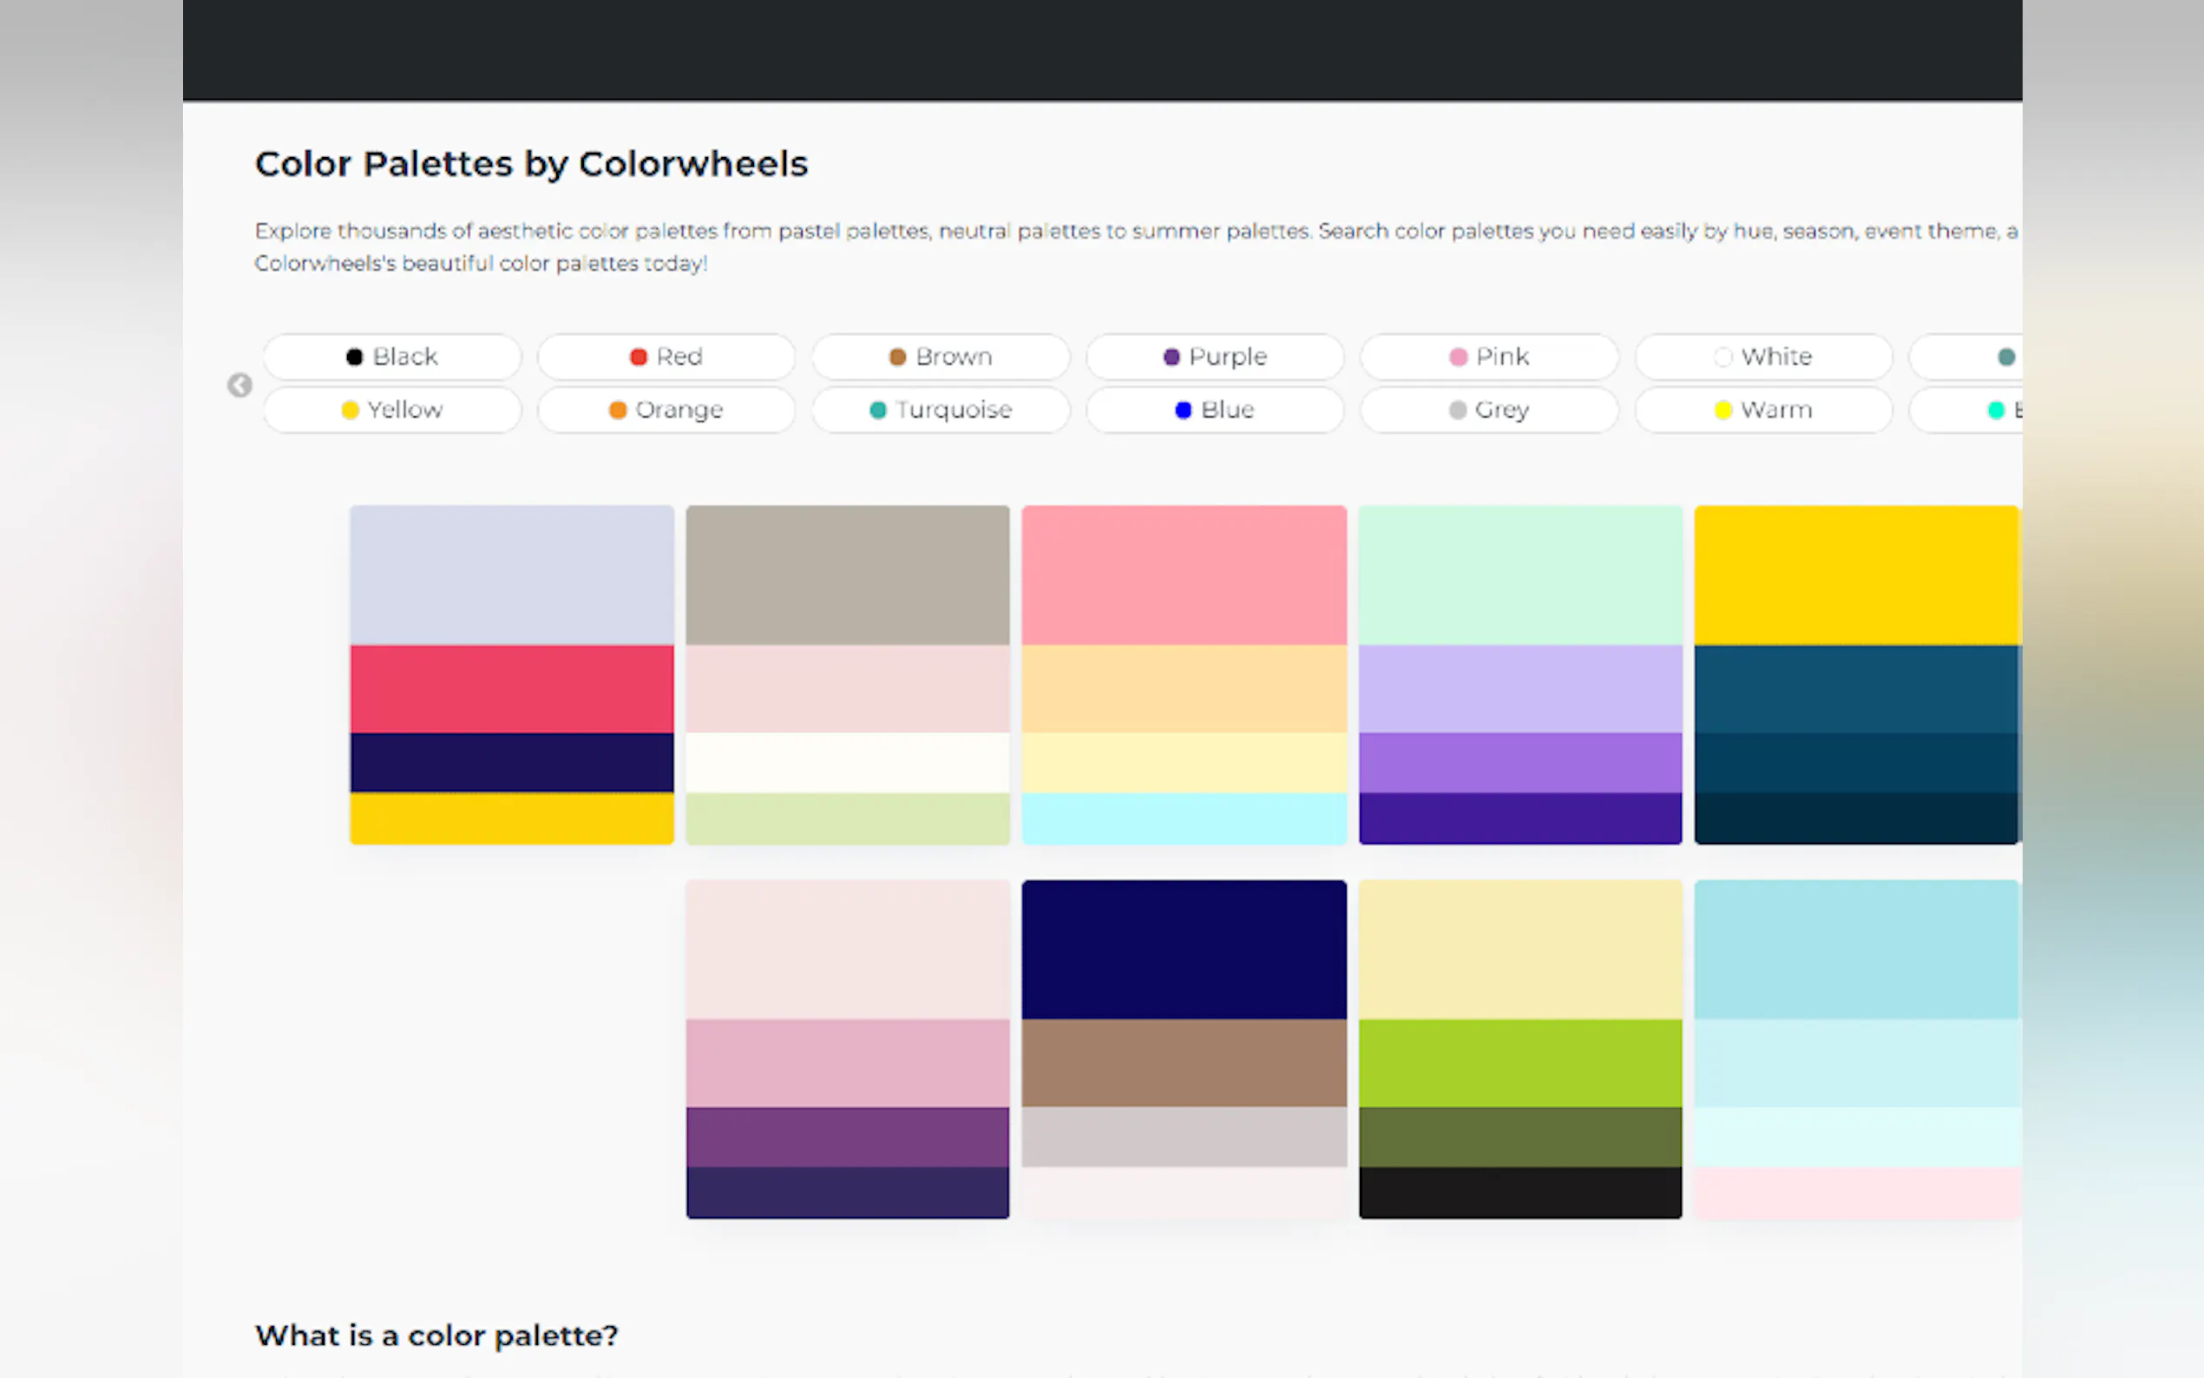Select the Purple color filter
The width and height of the screenshot is (2204, 1378).
pos(1215,357)
